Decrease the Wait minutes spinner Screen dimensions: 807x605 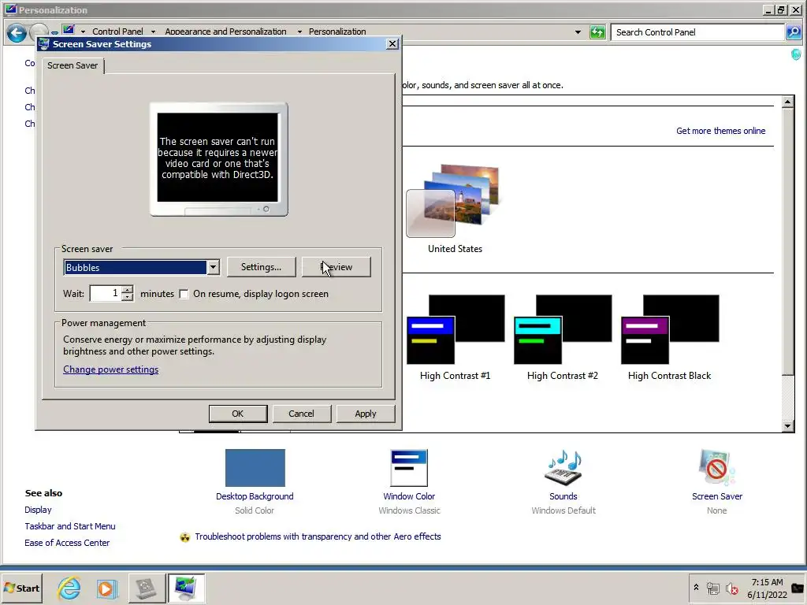[128, 297]
